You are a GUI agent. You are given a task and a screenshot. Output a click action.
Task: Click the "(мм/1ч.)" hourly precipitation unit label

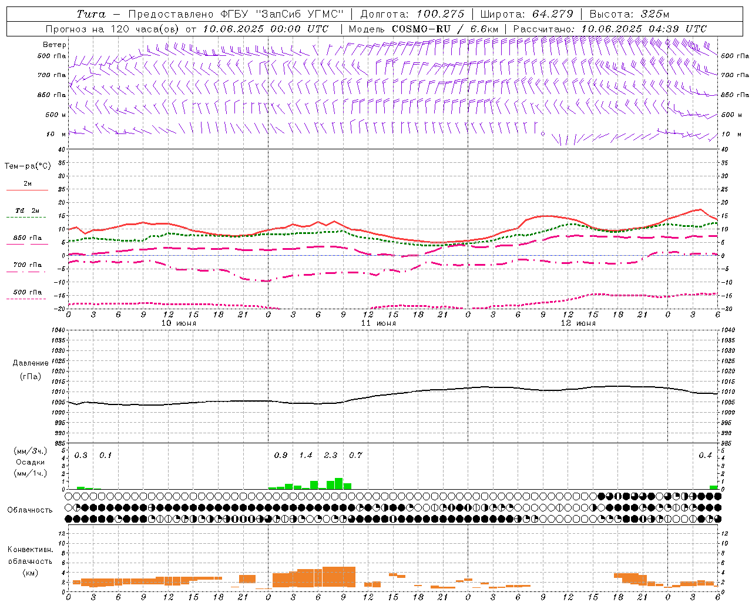point(31,473)
